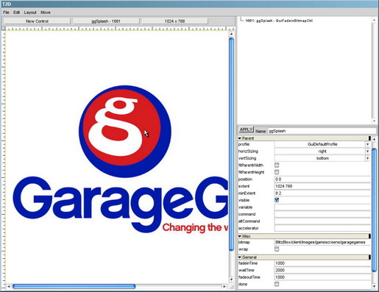Click the canvas vertical scrollbar thumb

tap(231, 144)
